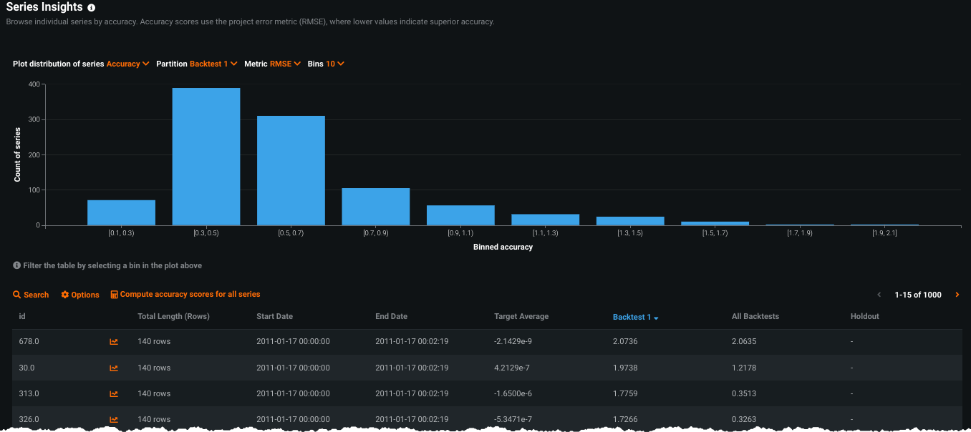Go to previous page of series

pos(879,295)
